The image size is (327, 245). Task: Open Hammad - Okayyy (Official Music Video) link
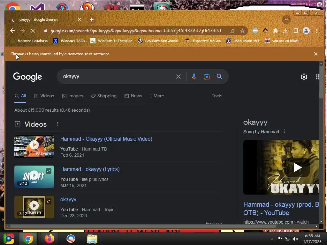tap(106, 139)
